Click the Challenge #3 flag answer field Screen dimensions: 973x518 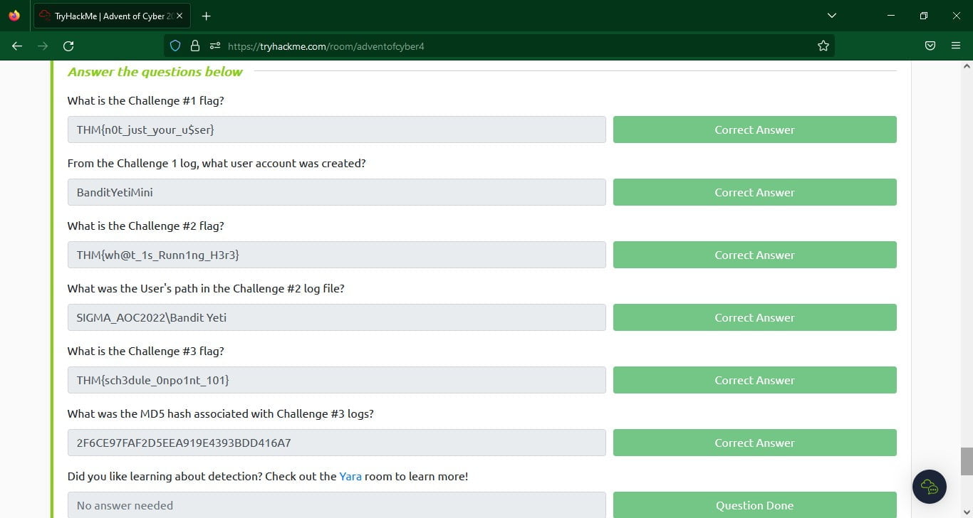click(337, 380)
